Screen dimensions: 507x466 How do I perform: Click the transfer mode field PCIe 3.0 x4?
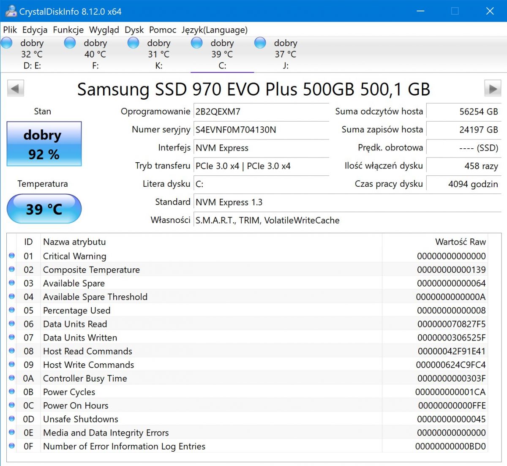click(261, 166)
